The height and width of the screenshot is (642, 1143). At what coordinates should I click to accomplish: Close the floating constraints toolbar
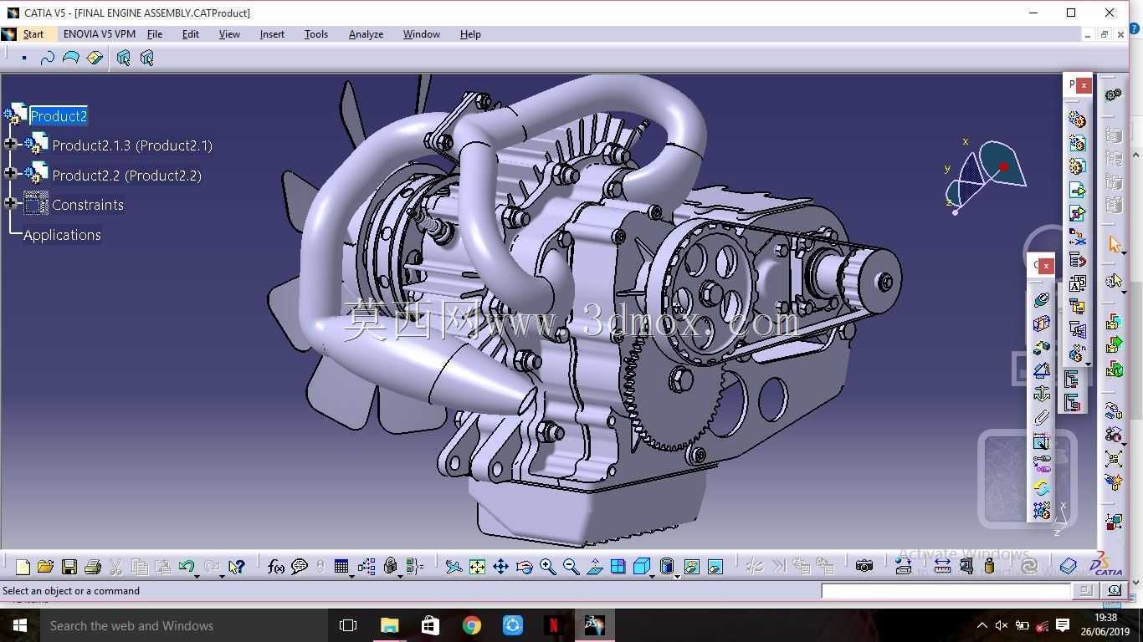pos(1046,266)
